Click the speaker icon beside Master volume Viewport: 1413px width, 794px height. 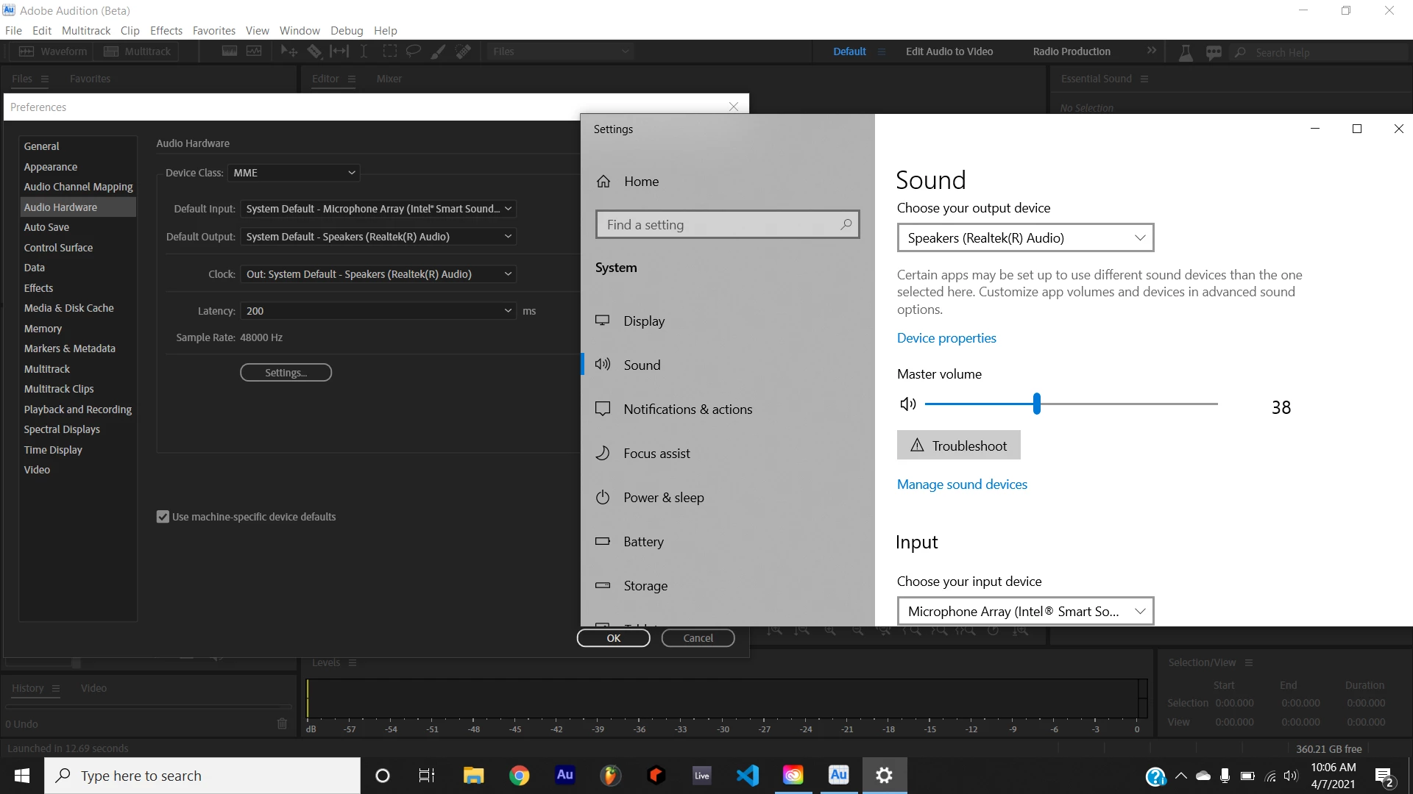908,404
